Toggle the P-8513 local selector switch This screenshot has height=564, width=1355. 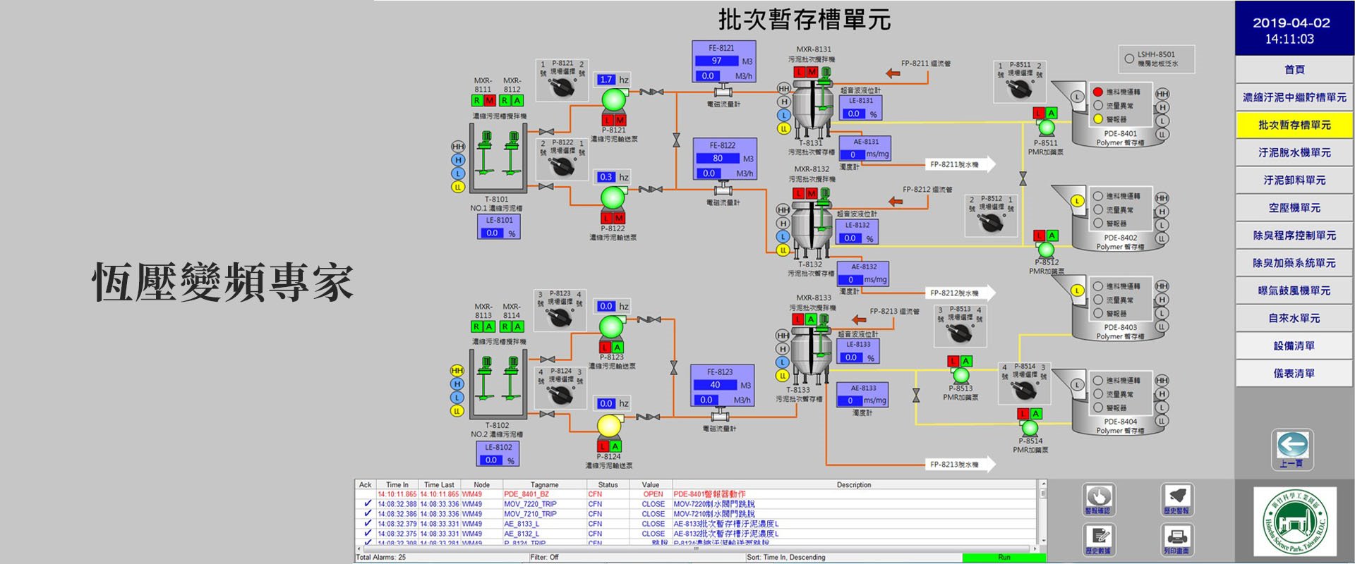[x=960, y=333]
